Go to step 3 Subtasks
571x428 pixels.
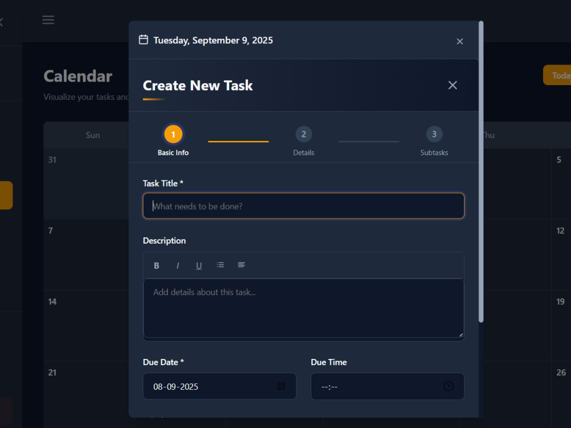(x=434, y=141)
